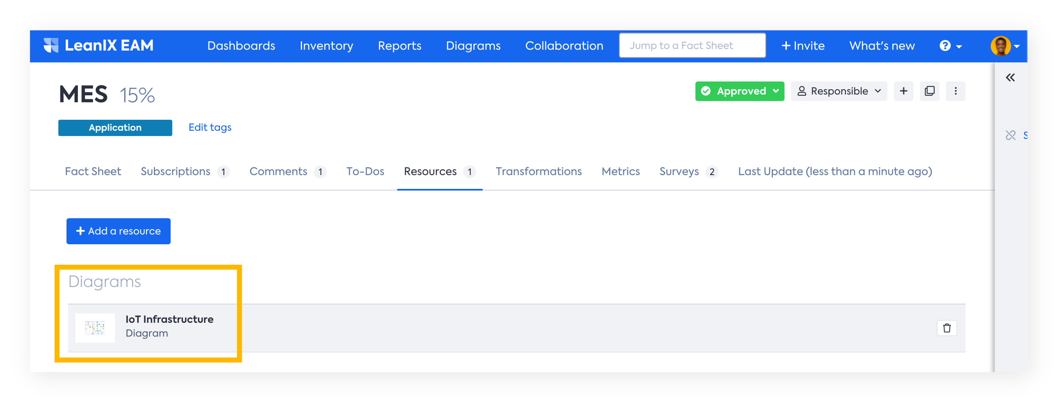This screenshot has height=409, width=1064.
Task: Click the Application type tag
Action: (x=115, y=128)
